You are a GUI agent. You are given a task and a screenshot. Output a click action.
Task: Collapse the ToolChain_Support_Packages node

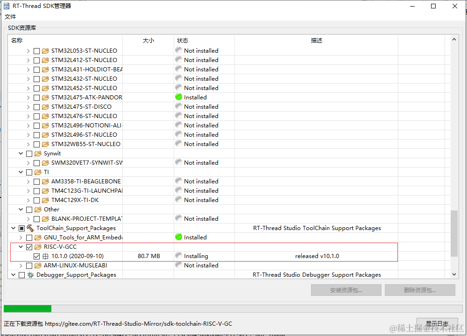13,228
